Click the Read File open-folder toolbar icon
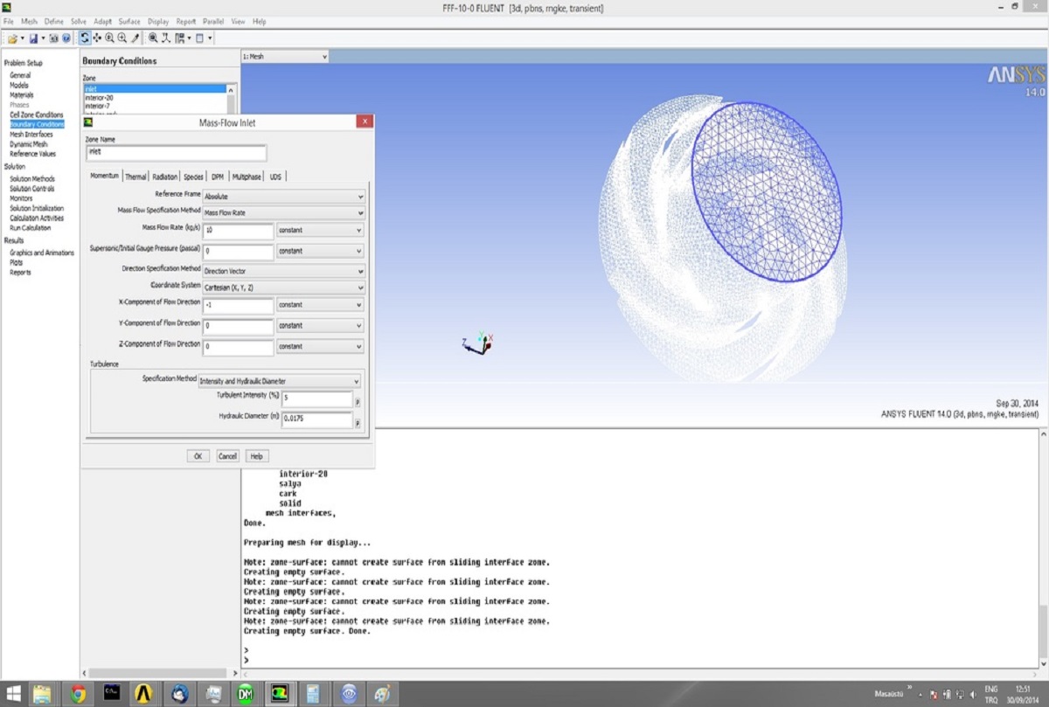The image size is (1049, 707). pyautogui.click(x=12, y=38)
